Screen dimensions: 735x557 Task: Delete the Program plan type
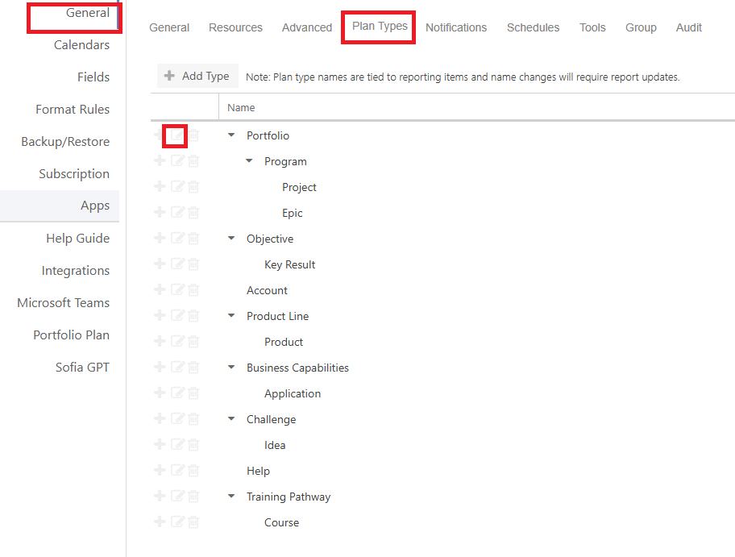tap(193, 161)
